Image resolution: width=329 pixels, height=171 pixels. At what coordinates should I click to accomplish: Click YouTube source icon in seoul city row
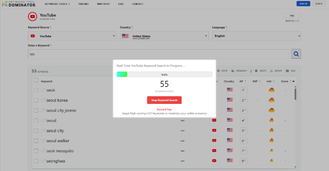point(214,131)
